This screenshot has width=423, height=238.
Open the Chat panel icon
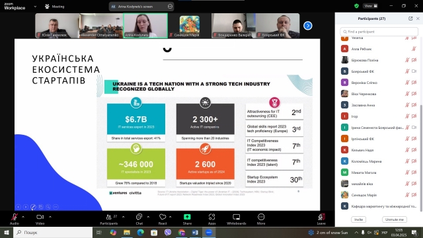point(139,217)
